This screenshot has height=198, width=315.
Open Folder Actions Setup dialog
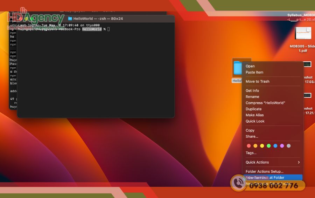(265, 172)
